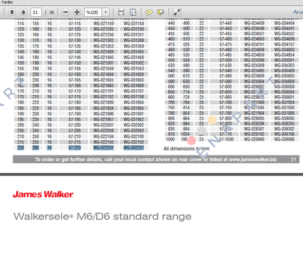Screen dimensions: 303x263
Task: Click cell WG-039996
Action: click(284, 139)
